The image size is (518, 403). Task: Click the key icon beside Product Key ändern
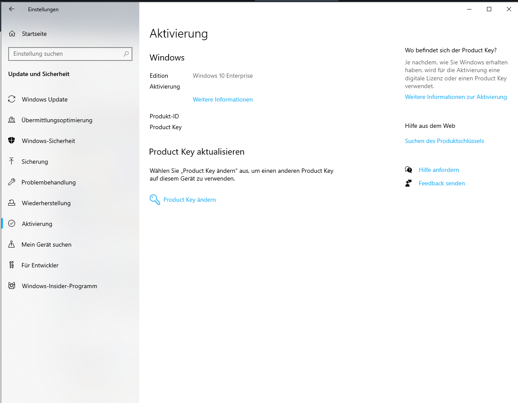pyautogui.click(x=154, y=200)
